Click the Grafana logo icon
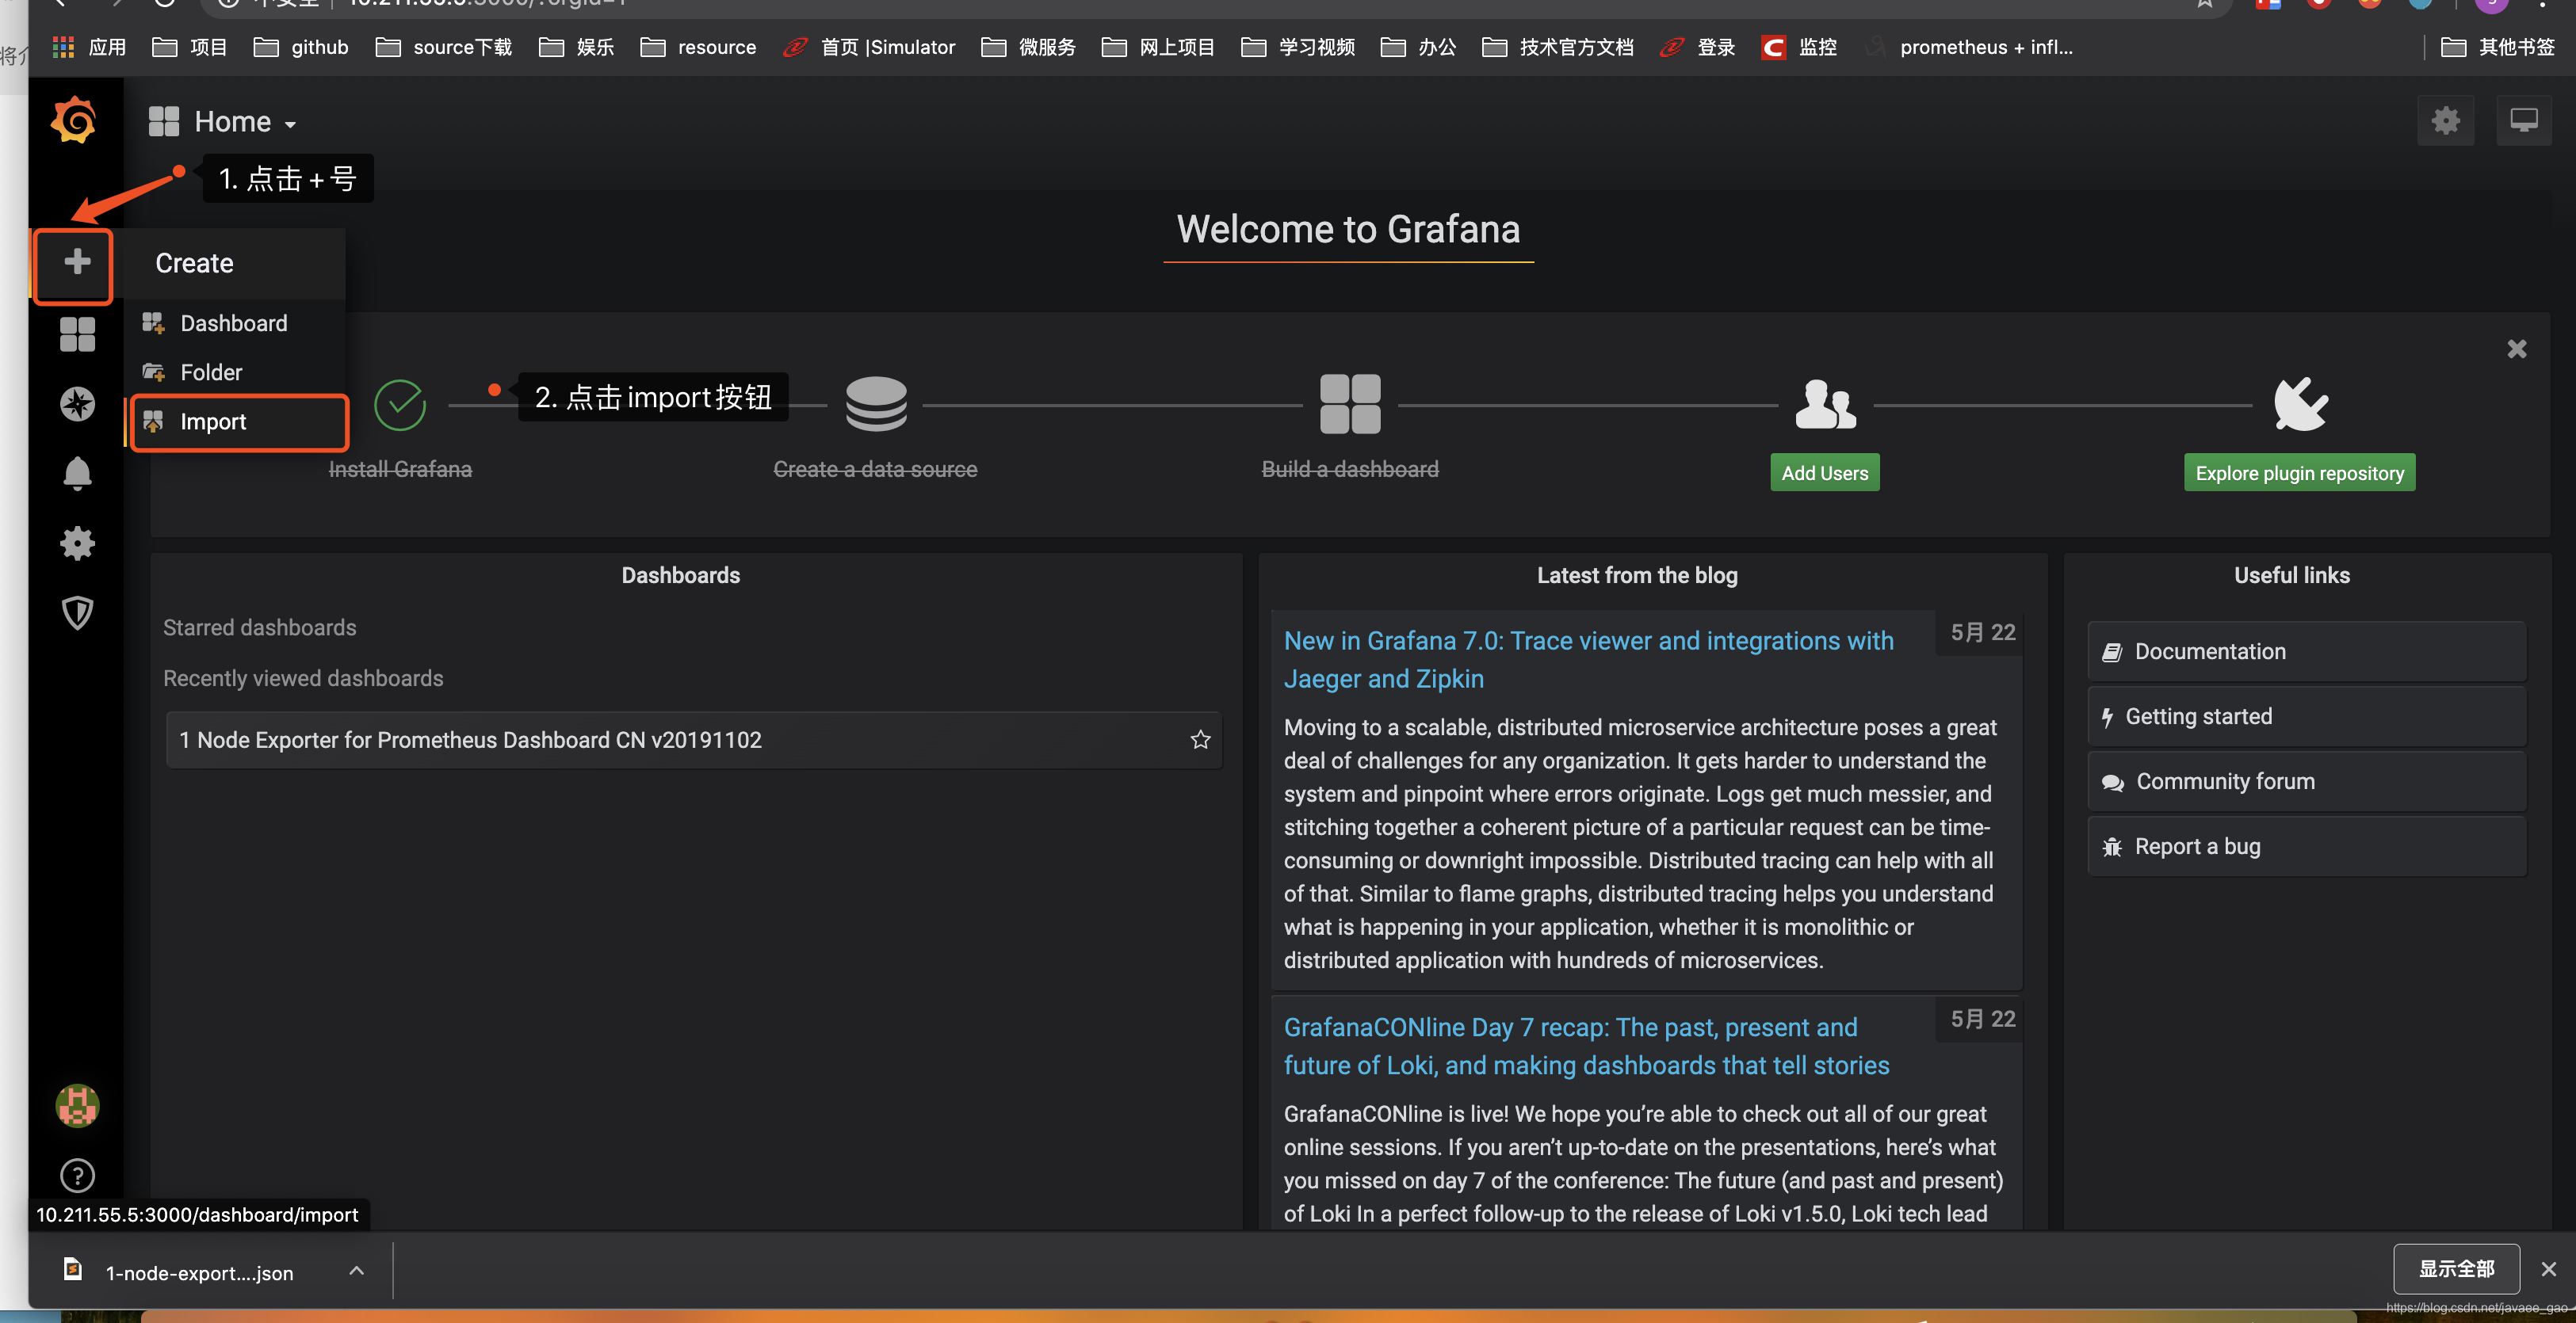Screen dimensions: 2576x1323 (x=76, y=120)
